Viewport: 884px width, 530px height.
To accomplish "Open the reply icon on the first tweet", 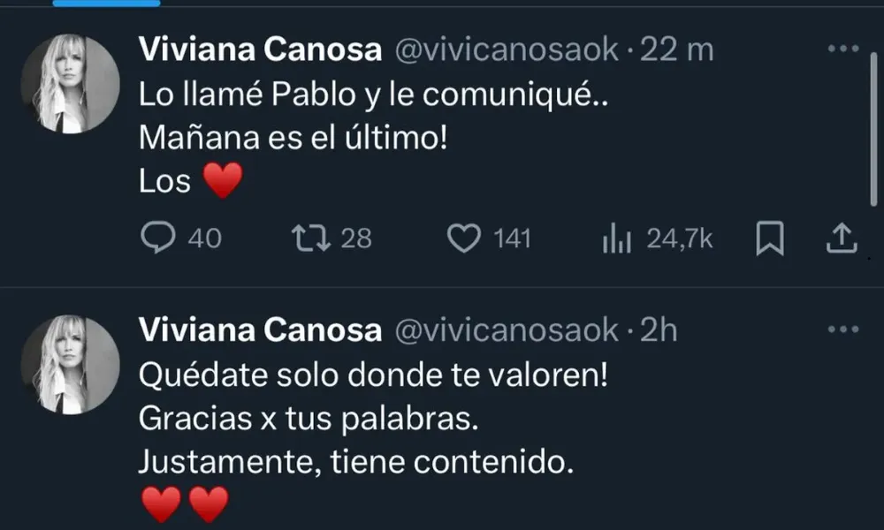I will 160,236.
